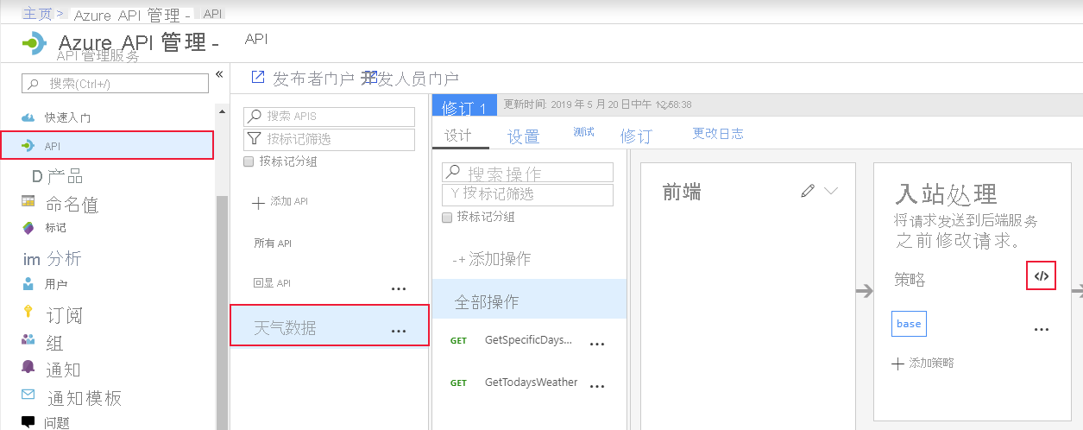Click the plus icon beside 添加 API
The height and width of the screenshot is (430, 1083).
(258, 202)
